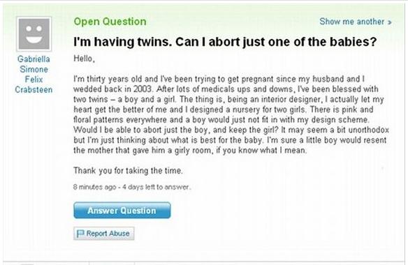The width and height of the screenshot is (408, 265).
Task: Click the 'Hello,' greeting line
Action: tap(84, 59)
